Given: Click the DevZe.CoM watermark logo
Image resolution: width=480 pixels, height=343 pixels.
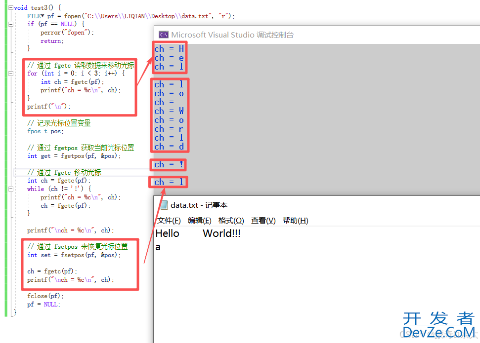Looking at the screenshot, I should pyautogui.click(x=438, y=325).
